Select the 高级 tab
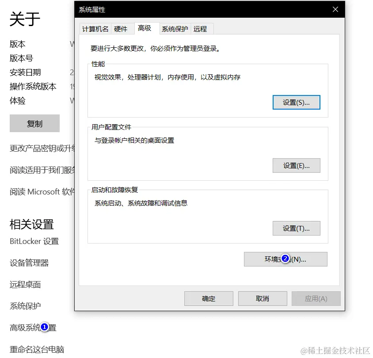Viewport: 373px width, 358px height. 147,28
